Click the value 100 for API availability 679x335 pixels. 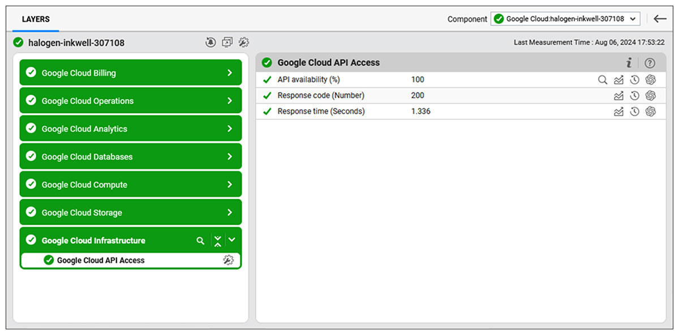click(418, 80)
